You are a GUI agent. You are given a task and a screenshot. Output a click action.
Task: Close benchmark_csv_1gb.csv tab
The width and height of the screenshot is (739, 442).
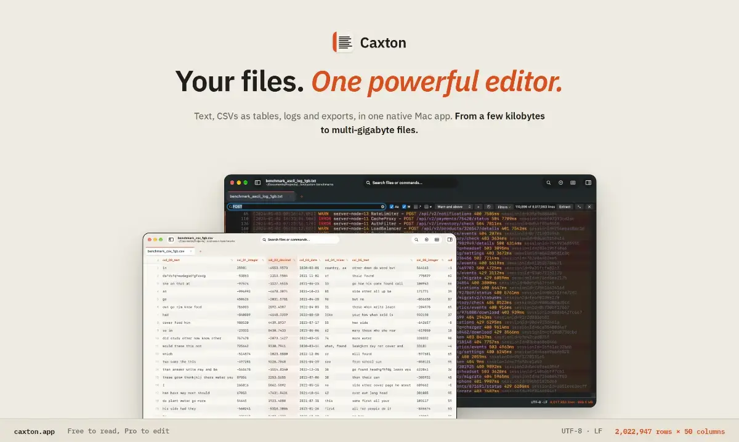point(190,251)
